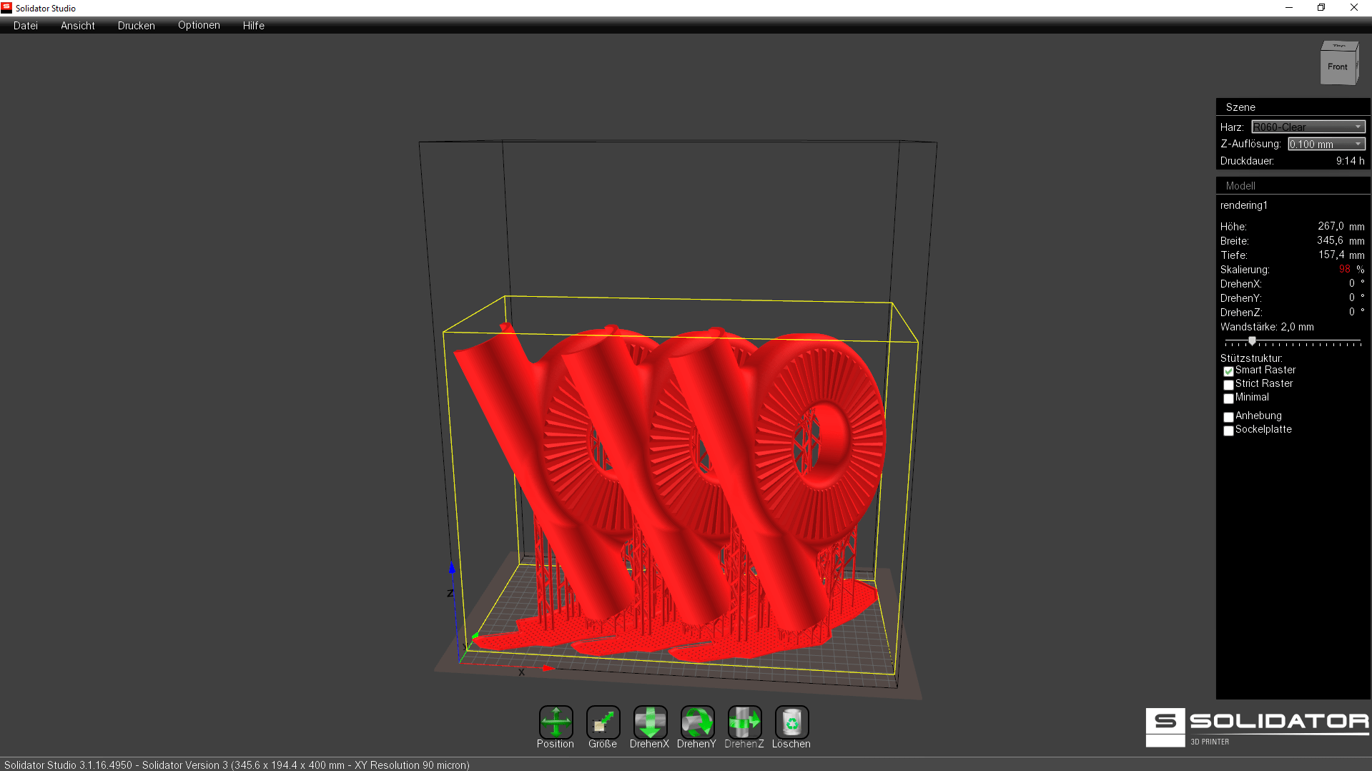Click the status bar version text
The width and height of the screenshot is (1372, 771).
pos(237,765)
